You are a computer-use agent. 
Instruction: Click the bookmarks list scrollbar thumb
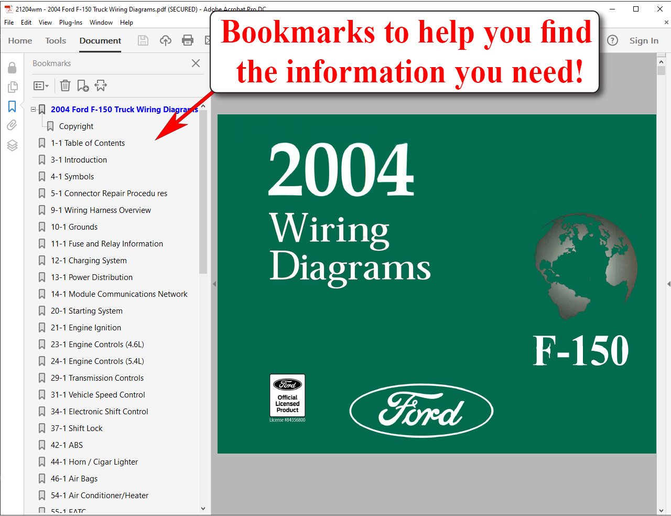[x=203, y=192]
